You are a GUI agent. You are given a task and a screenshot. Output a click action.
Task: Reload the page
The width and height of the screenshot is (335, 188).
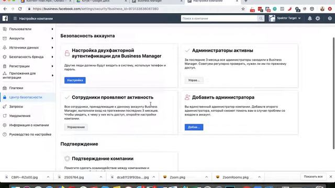click(20, 9)
